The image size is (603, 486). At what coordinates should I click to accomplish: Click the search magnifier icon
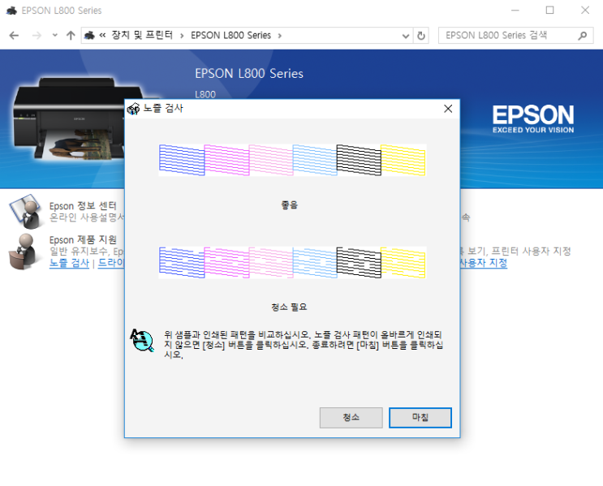(583, 36)
